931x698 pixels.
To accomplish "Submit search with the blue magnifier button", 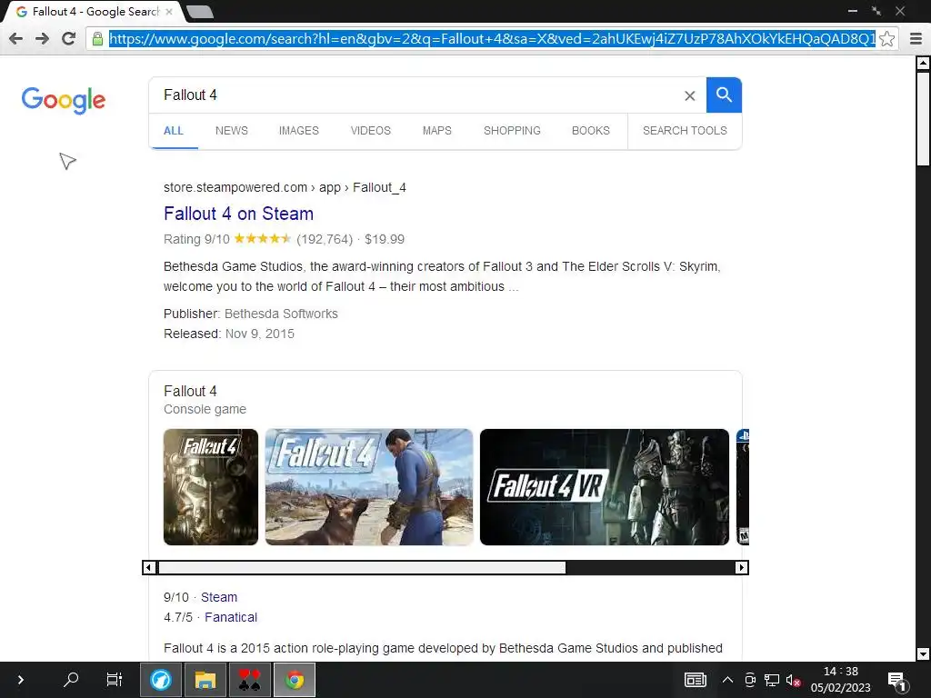I will (x=724, y=95).
